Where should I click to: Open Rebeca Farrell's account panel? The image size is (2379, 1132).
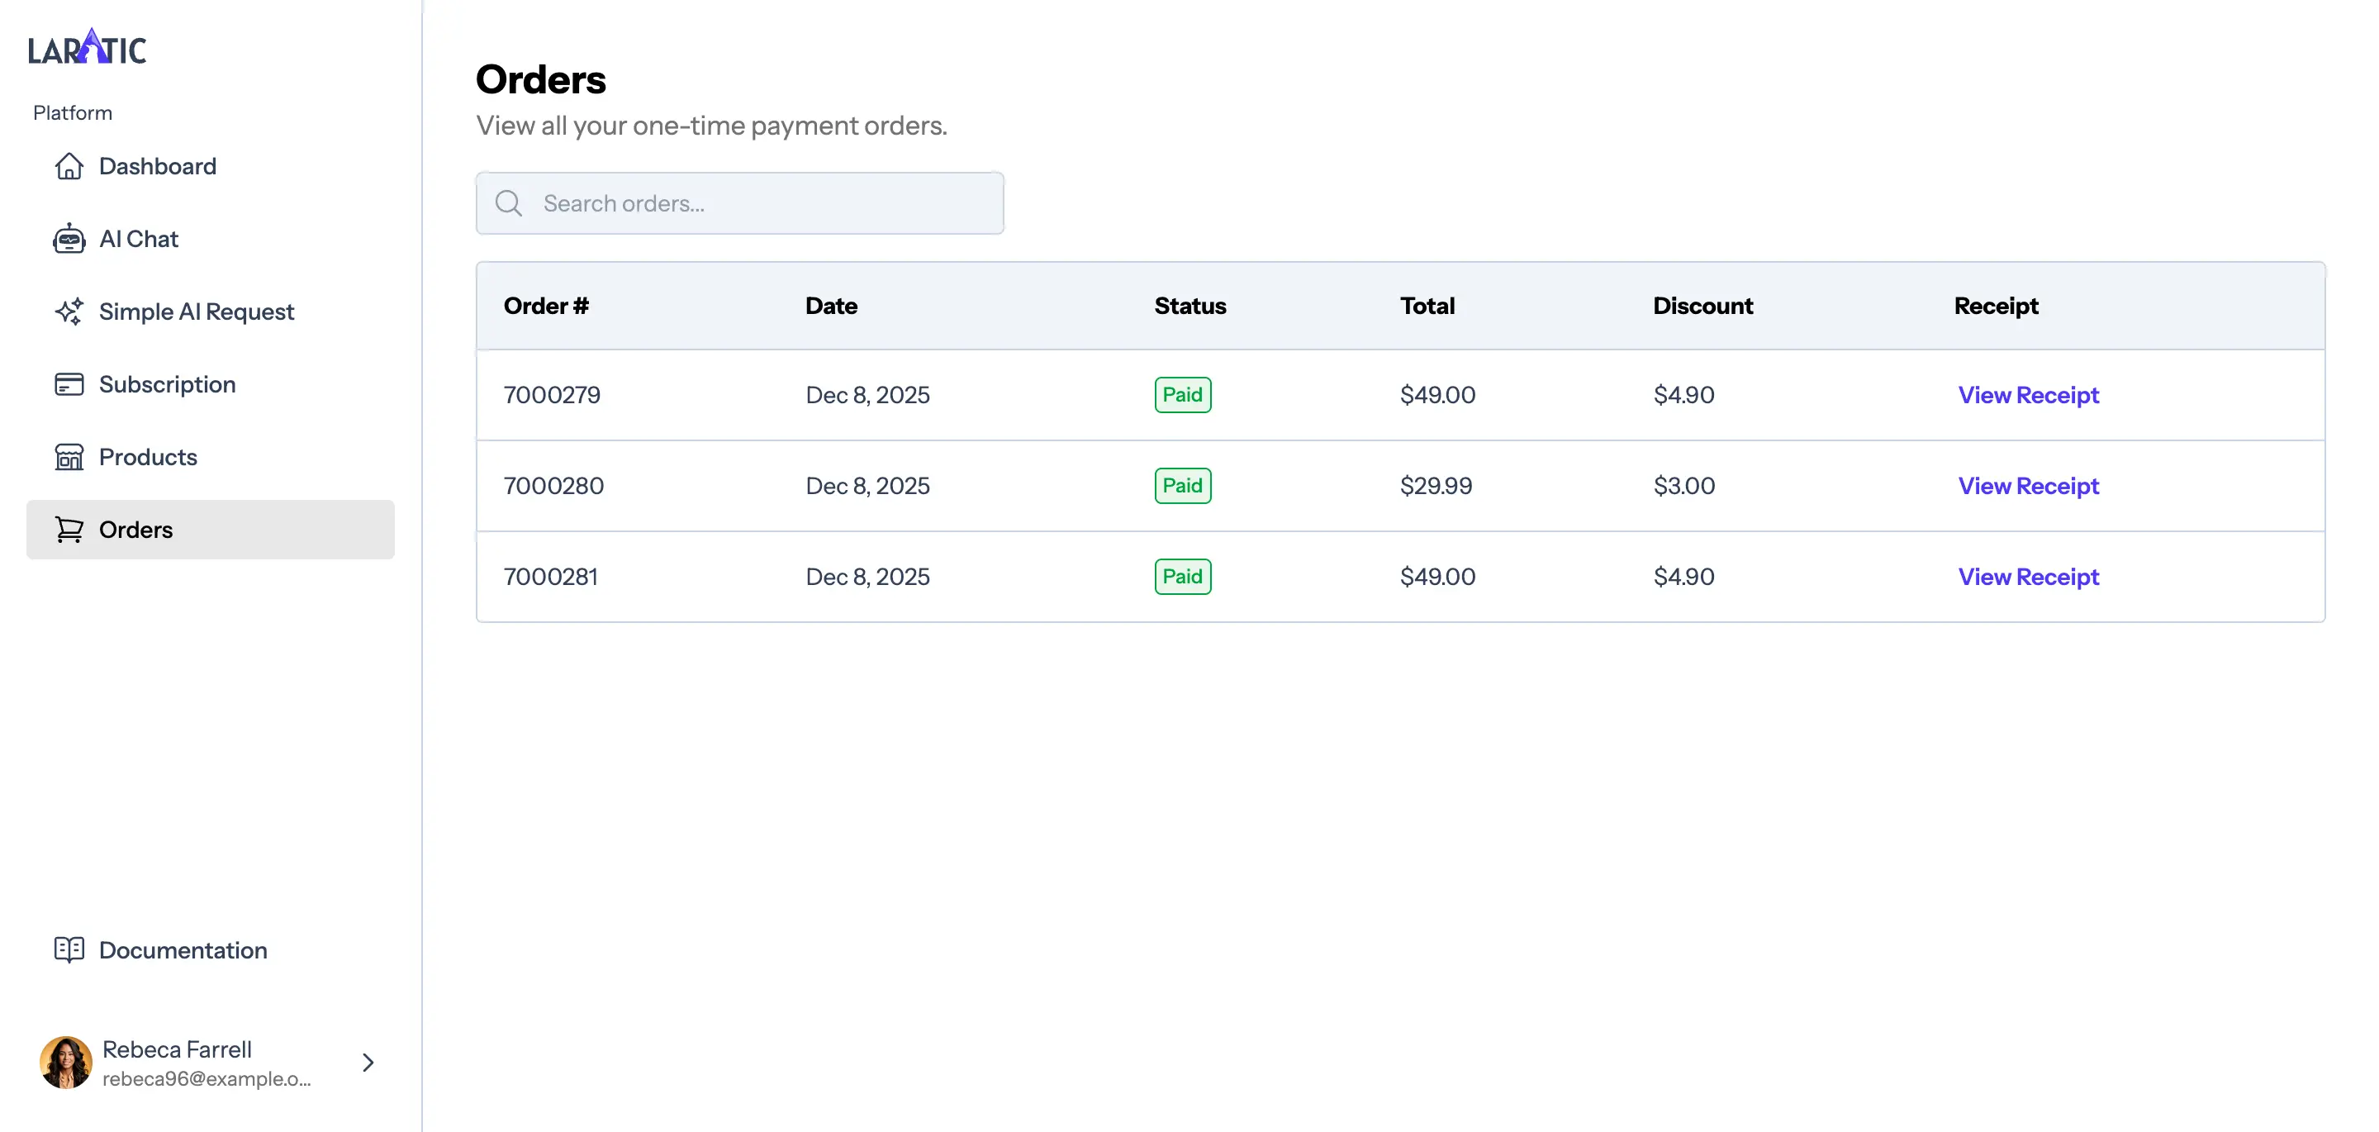click(178, 1049)
